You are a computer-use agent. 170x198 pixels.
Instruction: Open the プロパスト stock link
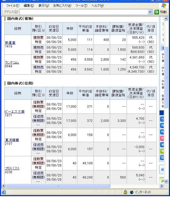pos(12,168)
